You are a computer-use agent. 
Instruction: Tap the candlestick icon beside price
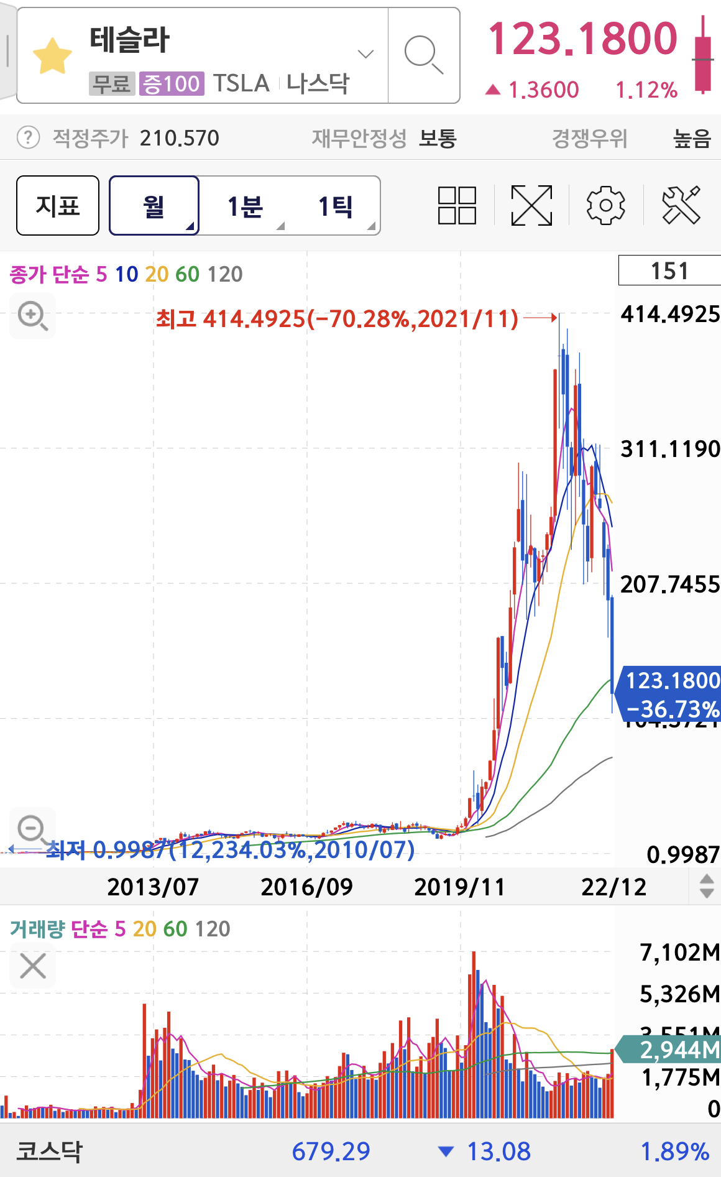[x=703, y=55]
